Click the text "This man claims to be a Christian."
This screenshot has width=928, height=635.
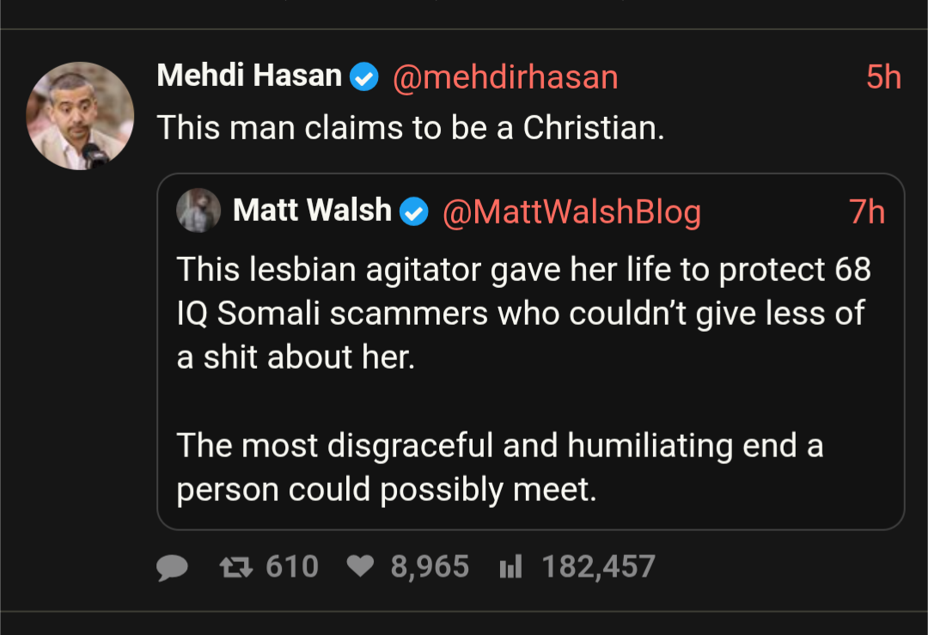(x=411, y=128)
